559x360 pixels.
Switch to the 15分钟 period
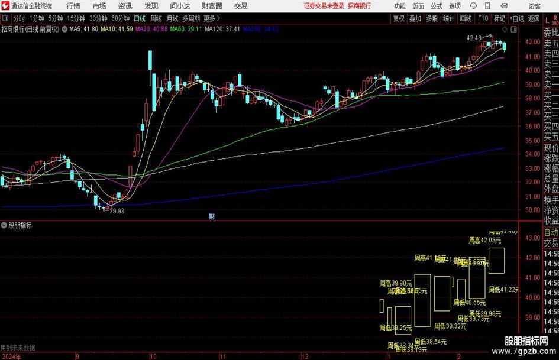click(76, 18)
